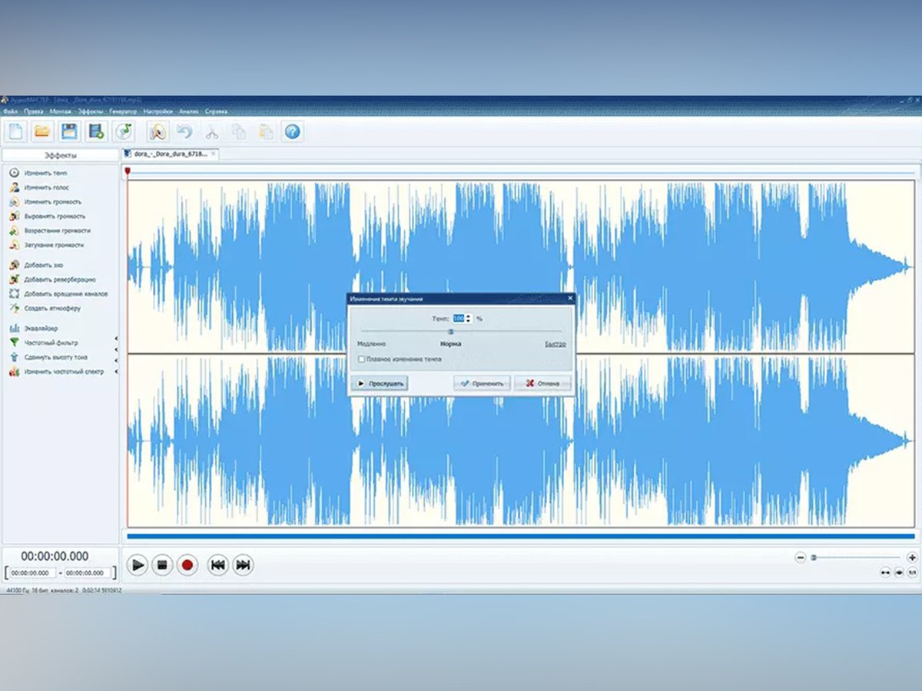Click the 1:1 zoom icon
This screenshot has height=691, width=922.
point(912,572)
